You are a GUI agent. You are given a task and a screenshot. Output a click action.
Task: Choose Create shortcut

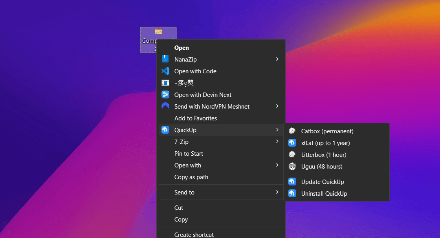click(221, 234)
